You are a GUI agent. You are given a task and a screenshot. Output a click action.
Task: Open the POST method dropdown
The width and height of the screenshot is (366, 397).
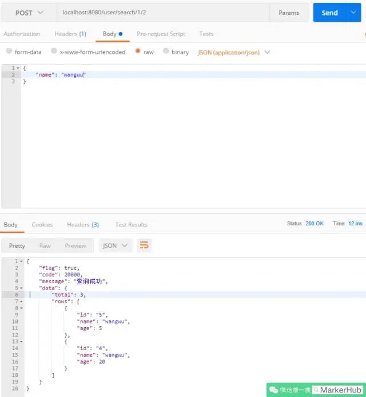(29, 13)
